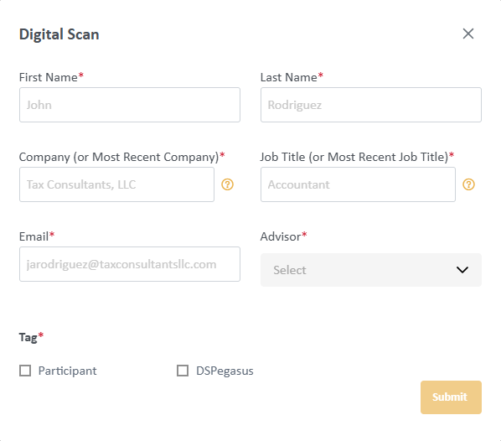Check the Participant tag checkbox
Image resolution: width=501 pixels, height=441 pixels.
click(x=25, y=371)
